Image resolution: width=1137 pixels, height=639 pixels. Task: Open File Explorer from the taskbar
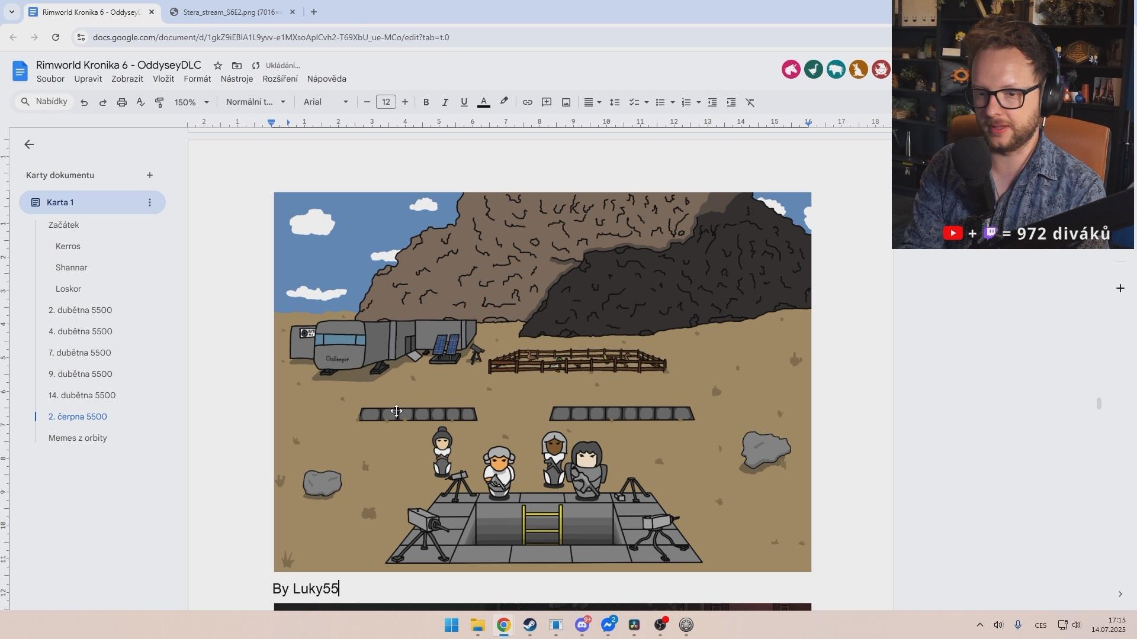tap(478, 625)
